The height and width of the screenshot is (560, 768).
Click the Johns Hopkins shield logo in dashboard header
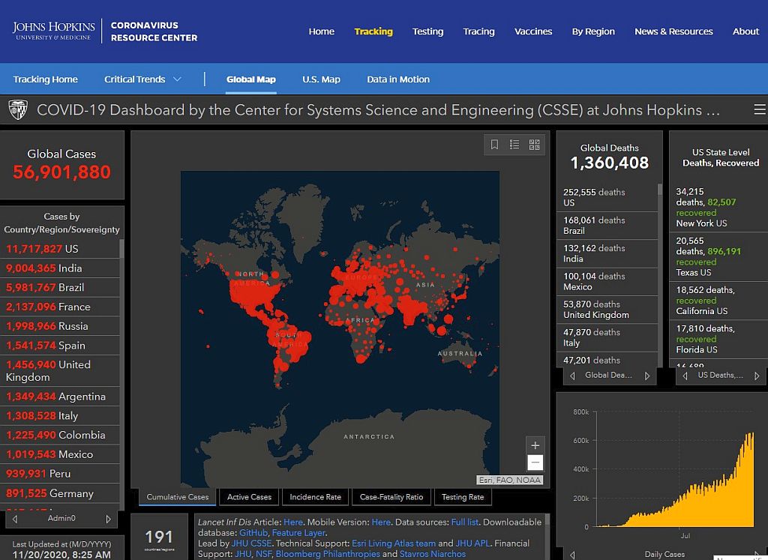[x=18, y=110]
